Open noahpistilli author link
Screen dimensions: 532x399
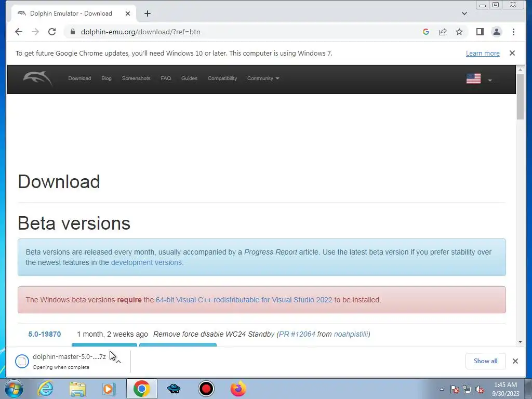pyautogui.click(x=351, y=334)
